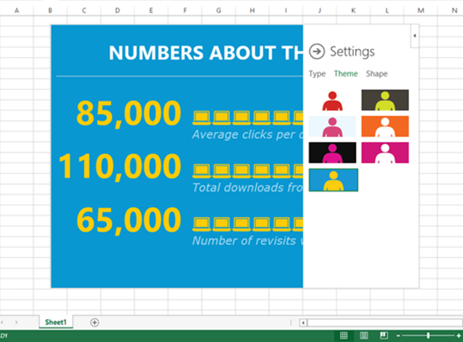Collapse the settings pane with top arrow
Image resolution: width=463 pixels, height=342 pixels.
(414, 35)
